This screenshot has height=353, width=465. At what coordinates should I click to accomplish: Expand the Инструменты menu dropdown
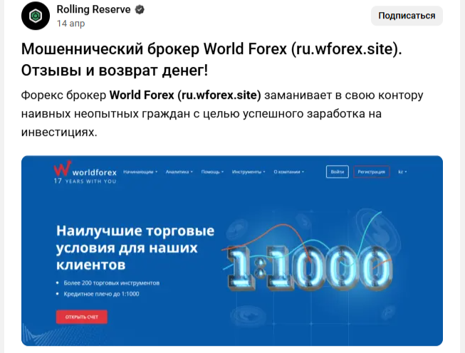click(249, 172)
